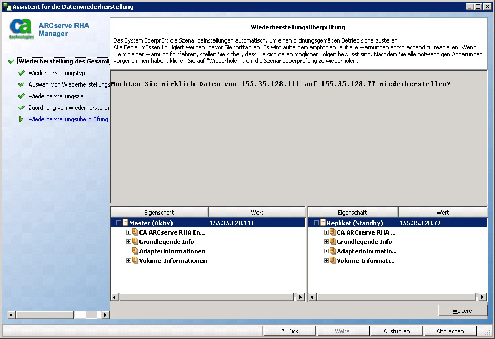Collapse the Replikat (Standby) node
The height and width of the screenshot is (339, 495).
[316, 223]
